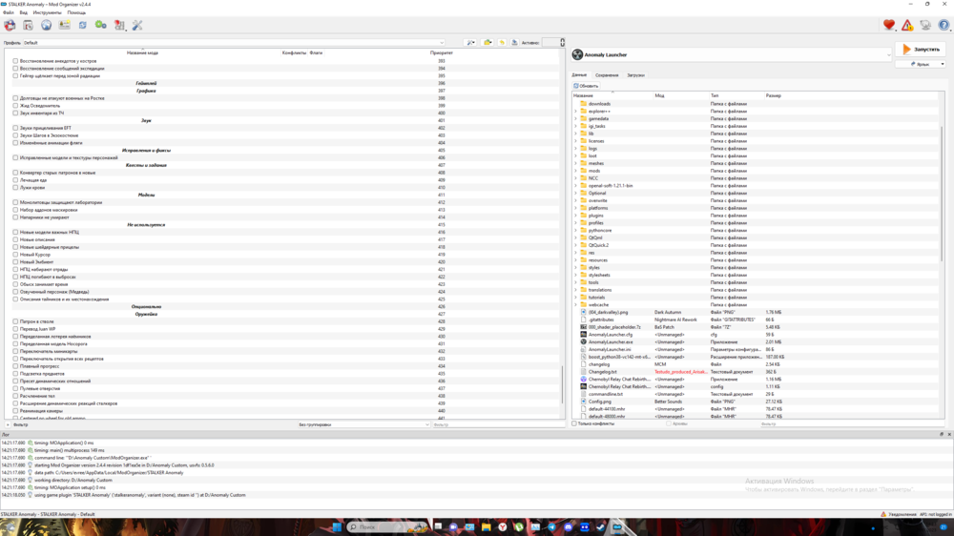Open the warning triangle Problems icon

pos(907,26)
